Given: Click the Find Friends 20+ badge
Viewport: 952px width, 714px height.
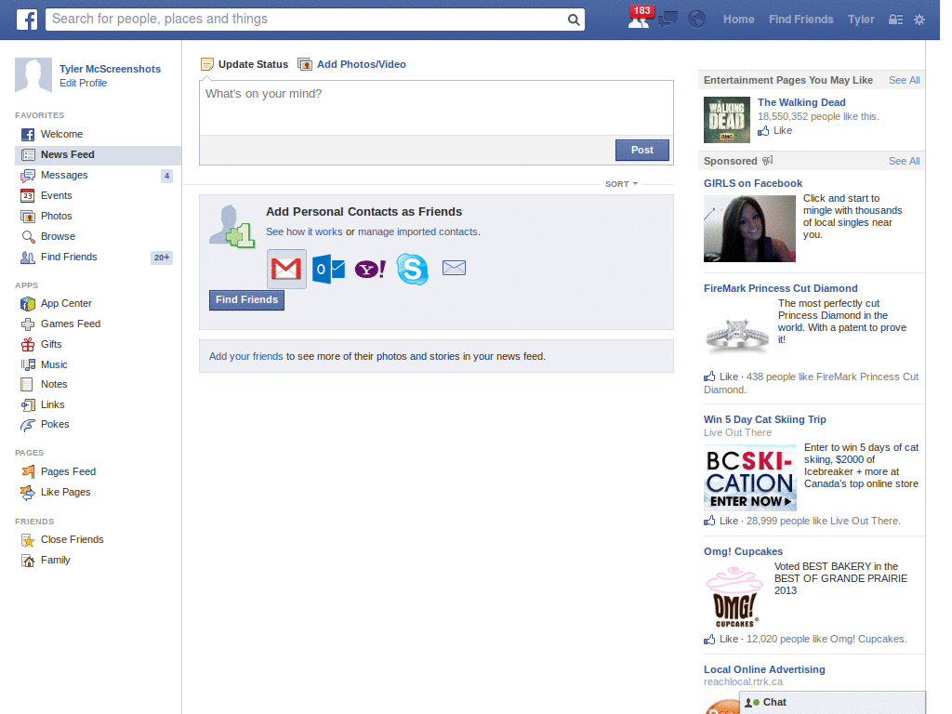Looking at the screenshot, I should click(162, 258).
